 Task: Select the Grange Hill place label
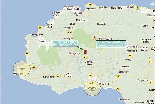[x=74, y=53]
